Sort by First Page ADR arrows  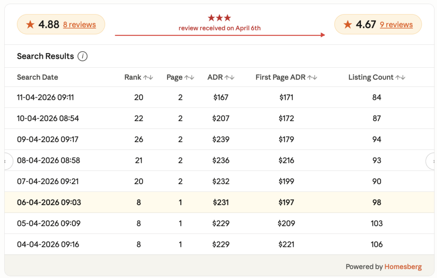pyautogui.click(x=312, y=78)
